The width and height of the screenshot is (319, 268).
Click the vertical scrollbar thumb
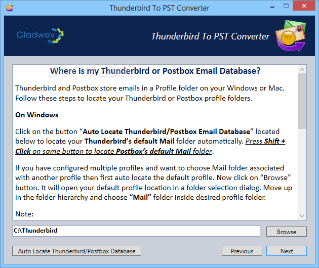[x=302, y=101]
